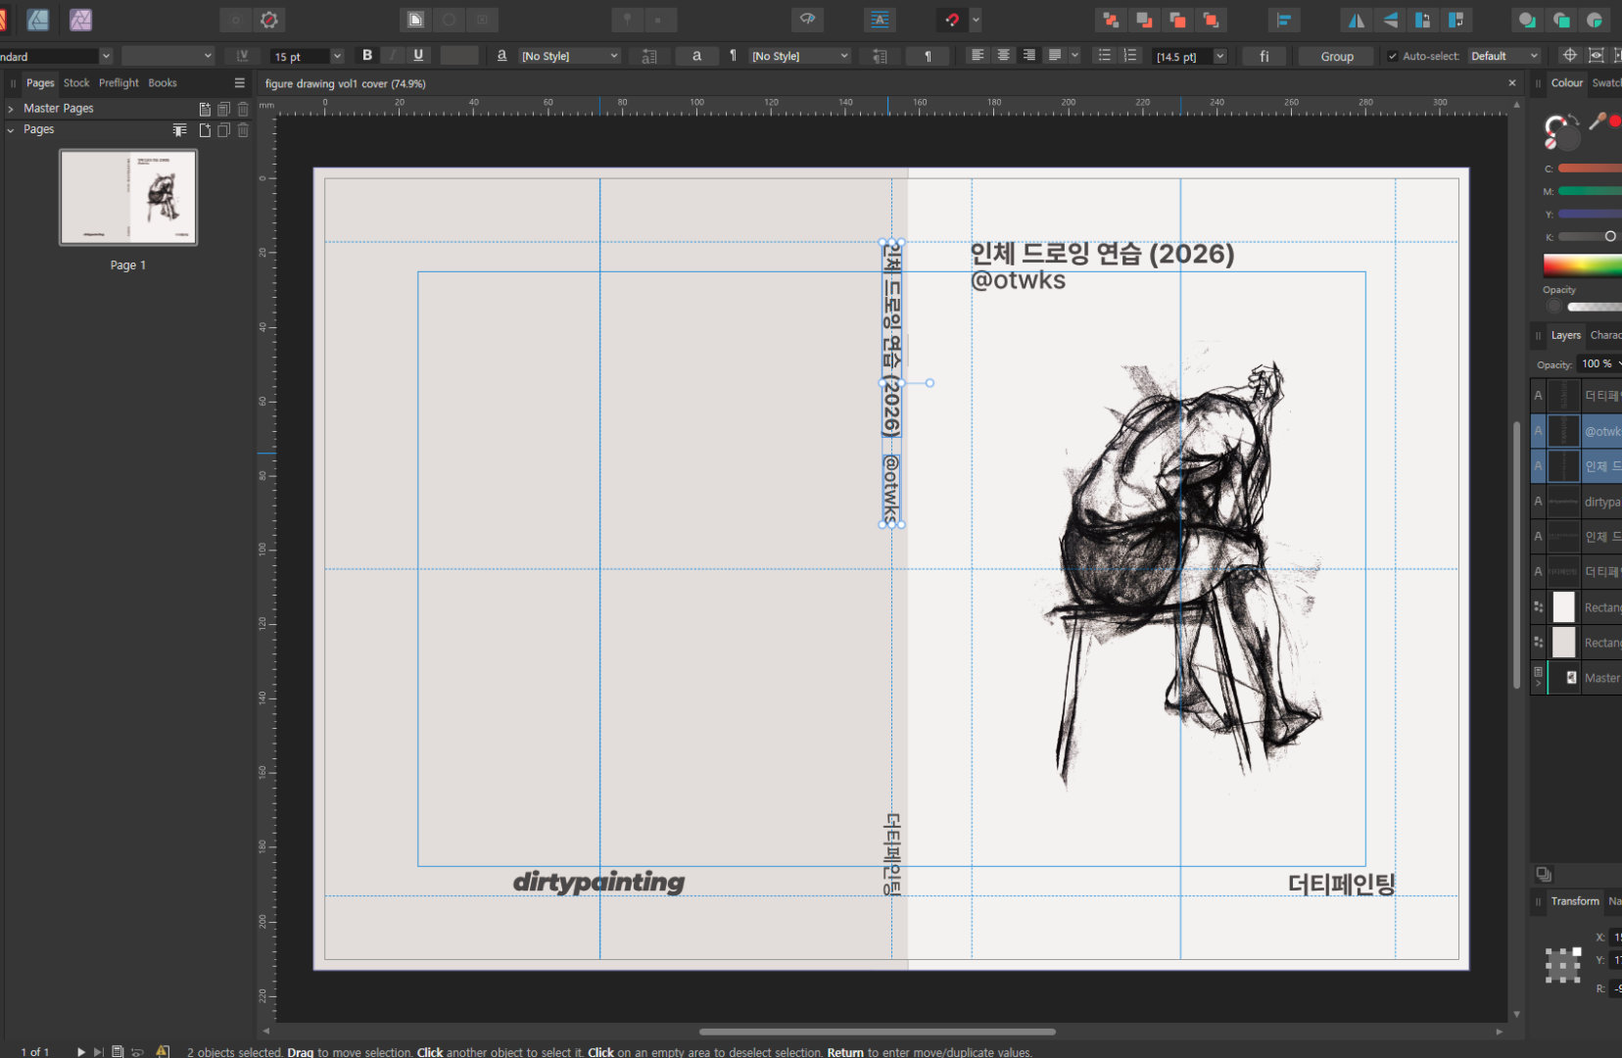
Task: Expand the Master Pages section
Action: 11,109
